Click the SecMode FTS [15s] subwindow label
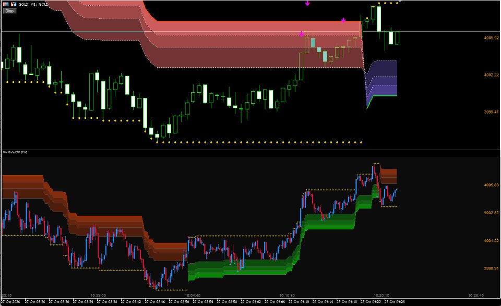 (15, 152)
